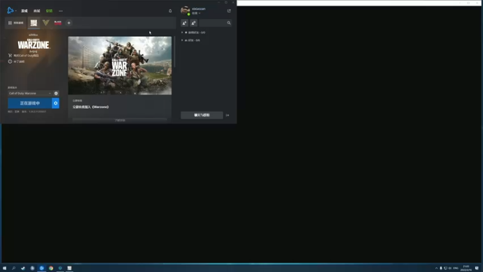Click the Warzone promo banner image

click(120, 65)
